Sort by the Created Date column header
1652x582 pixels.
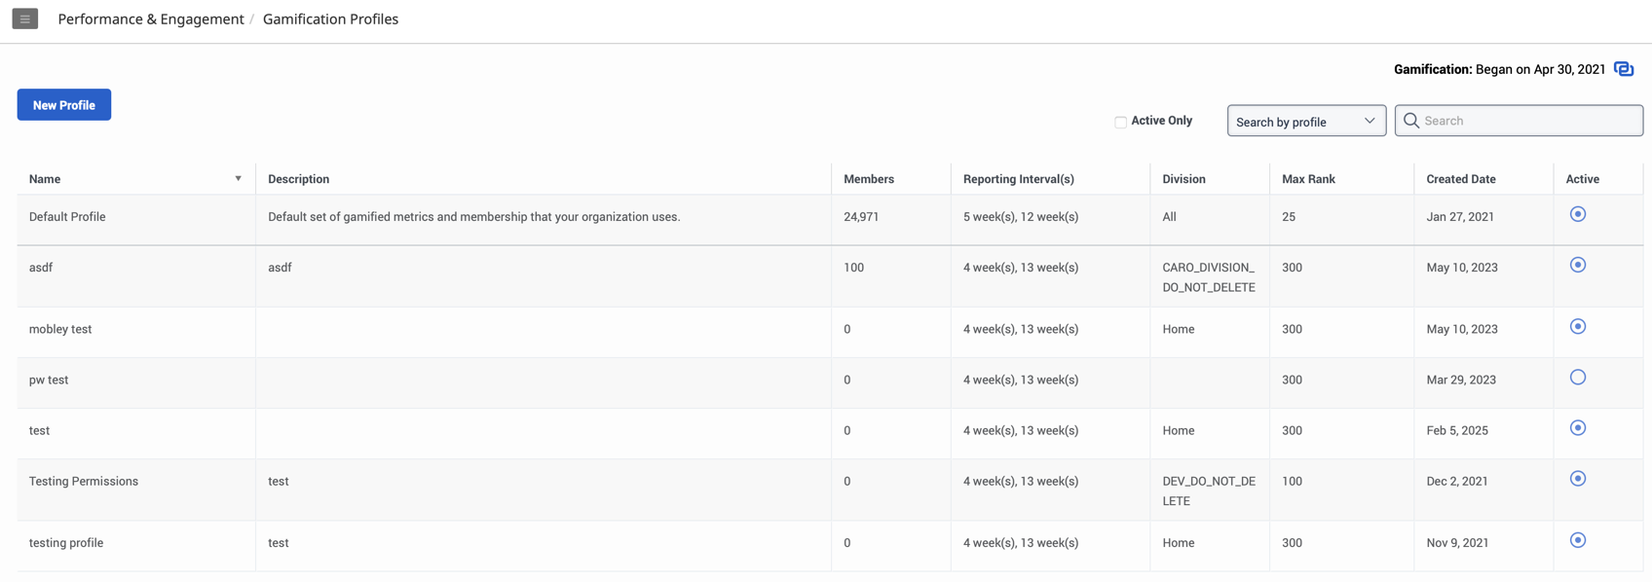[x=1460, y=179]
